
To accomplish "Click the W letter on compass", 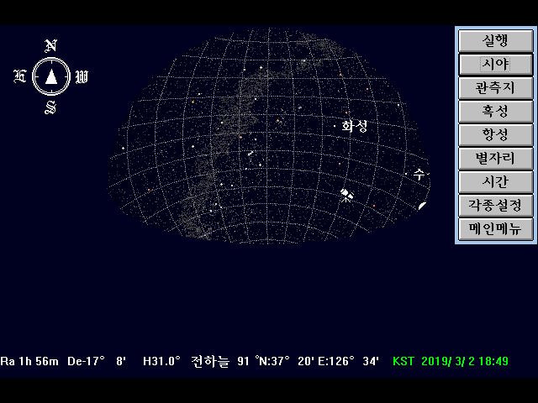I will [x=82, y=76].
